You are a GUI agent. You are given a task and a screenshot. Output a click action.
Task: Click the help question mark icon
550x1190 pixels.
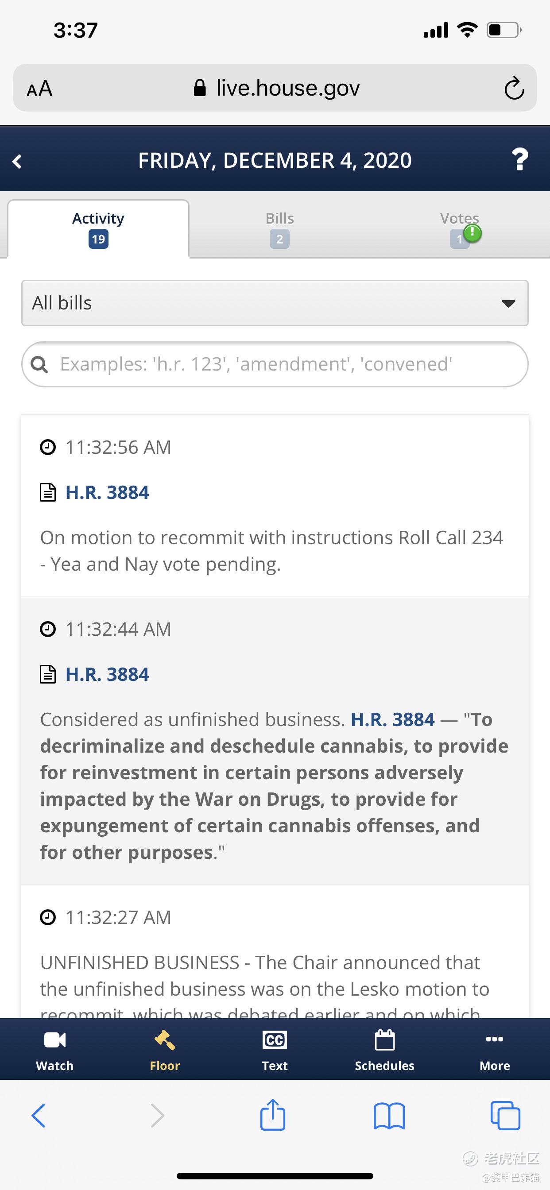pyautogui.click(x=520, y=159)
